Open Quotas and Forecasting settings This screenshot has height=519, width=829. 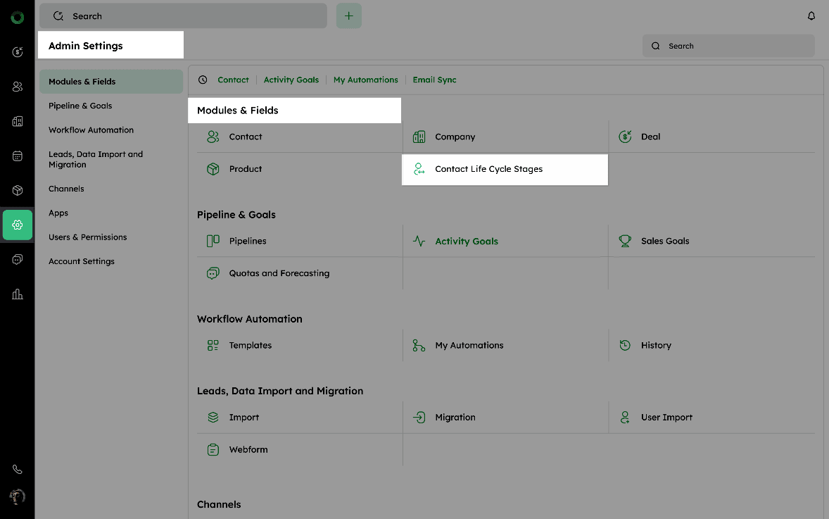279,273
